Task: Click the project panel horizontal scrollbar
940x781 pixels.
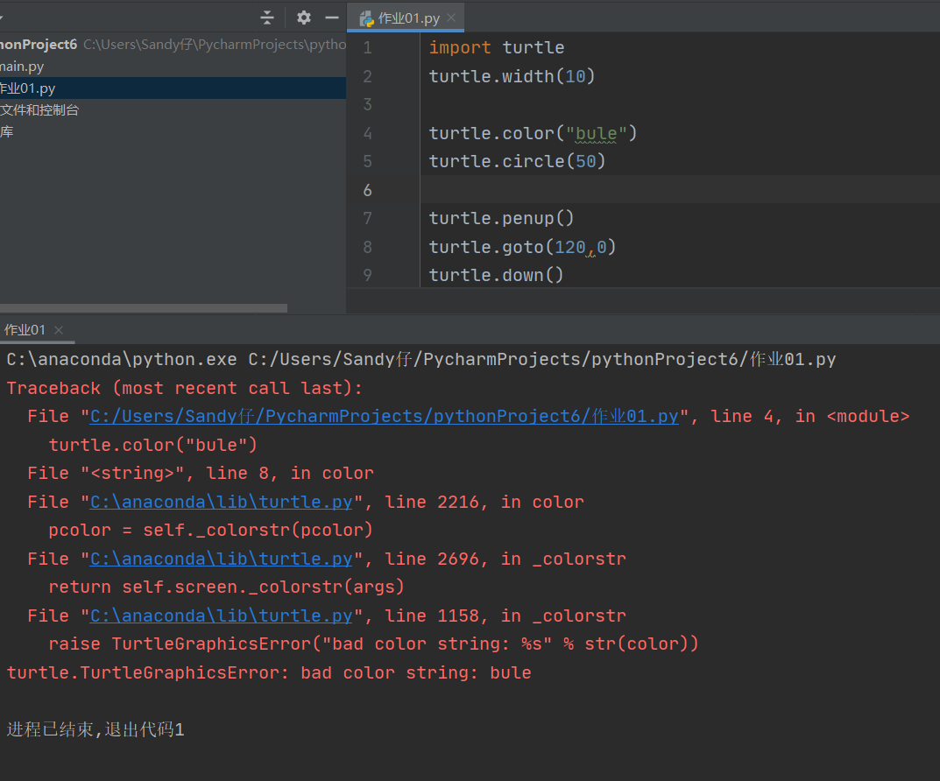Action: point(144,308)
